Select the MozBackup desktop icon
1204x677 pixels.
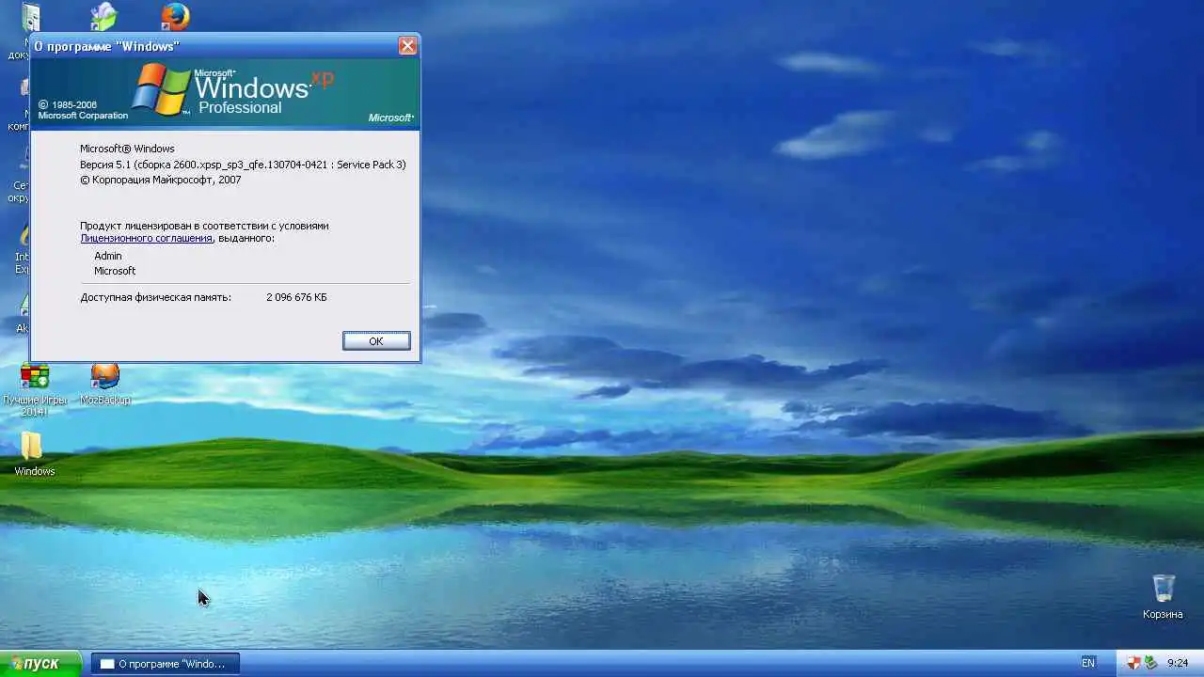(x=105, y=385)
